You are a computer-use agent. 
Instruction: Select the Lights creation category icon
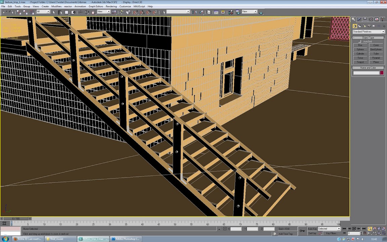pos(364,26)
